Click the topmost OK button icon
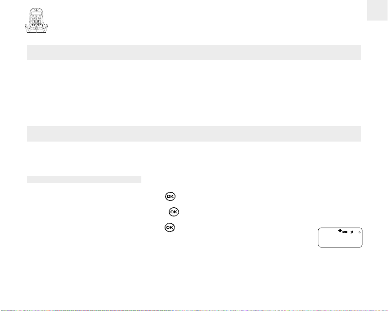Image resolution: width=388 pixels, height=311 pixels. (170, 196)
